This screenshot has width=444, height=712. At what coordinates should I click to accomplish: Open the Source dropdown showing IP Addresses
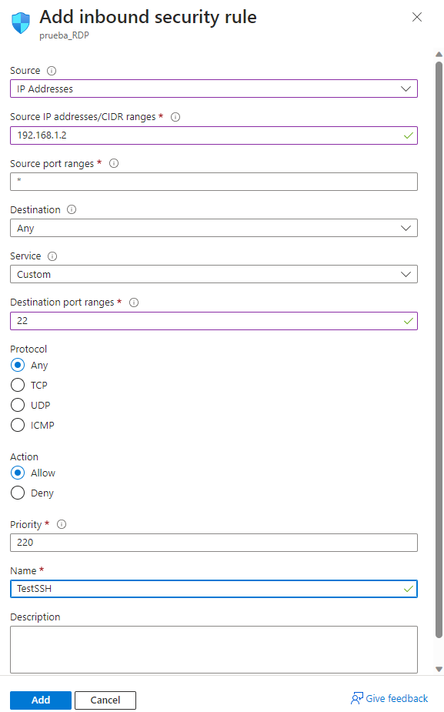[214, 89]
